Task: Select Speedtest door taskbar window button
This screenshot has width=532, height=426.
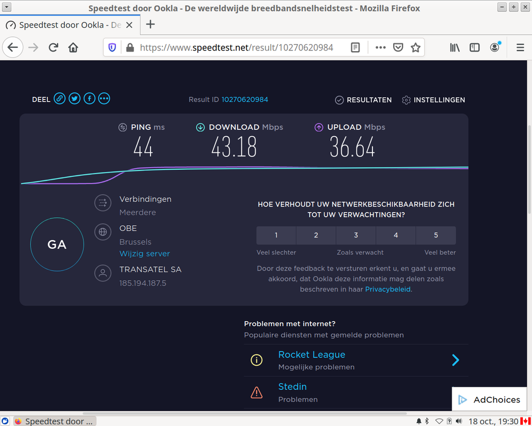Action: pyautogui.click(x=54, y=421)
